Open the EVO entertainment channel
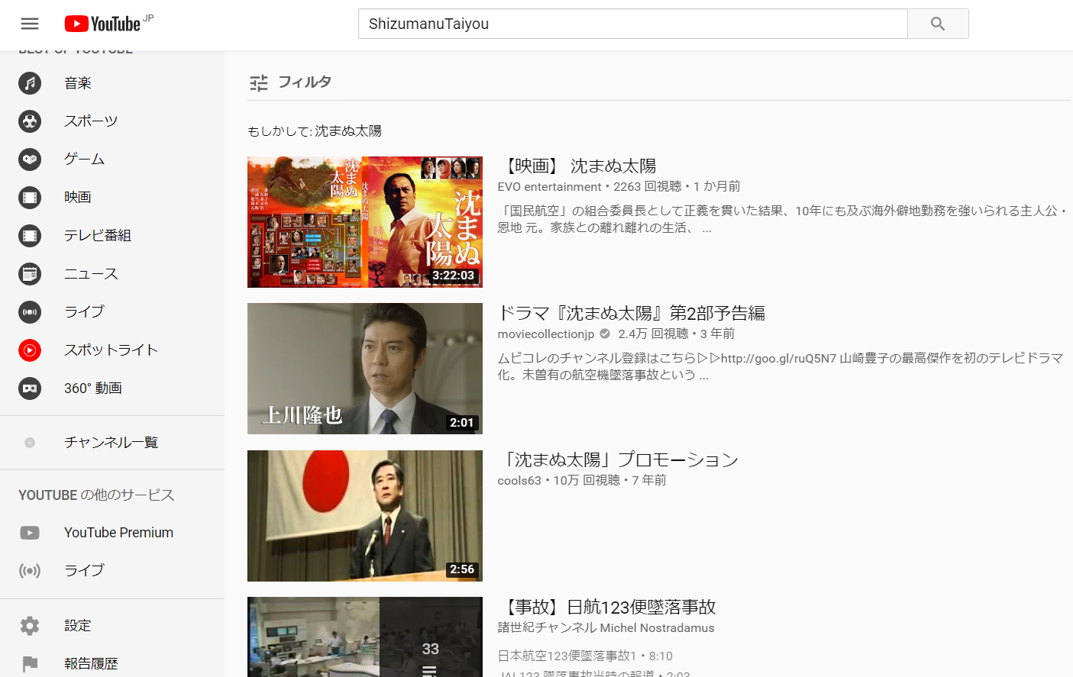Image resolution: width=1073 pixels, height=677 pixels. (550, 187)
